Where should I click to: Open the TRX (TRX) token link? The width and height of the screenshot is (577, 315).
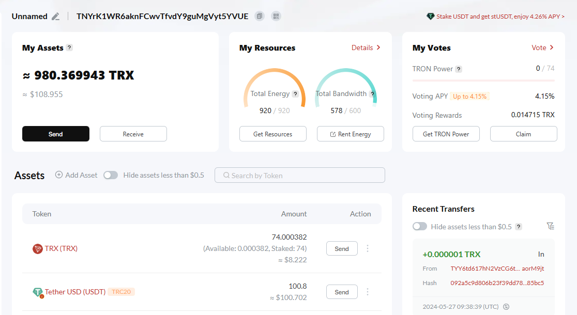[61, 248]
